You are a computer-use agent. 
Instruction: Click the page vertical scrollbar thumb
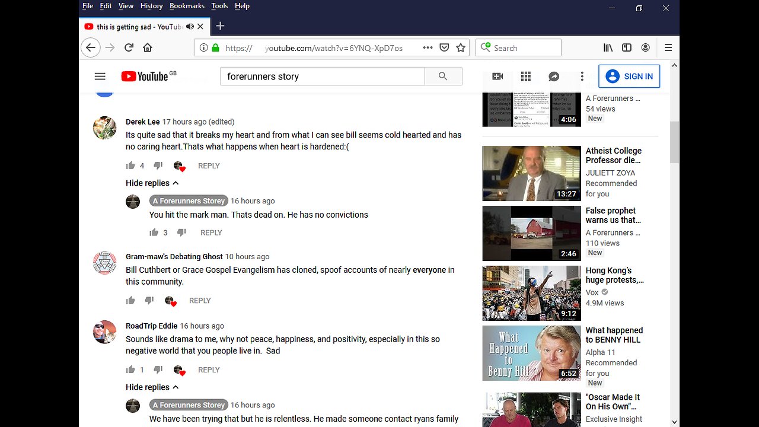(x=675, y=142)
